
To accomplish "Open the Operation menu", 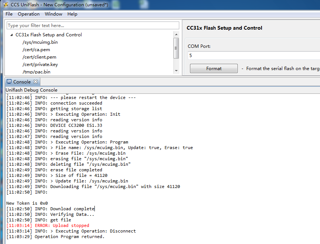I will pyautogui.click(x=29, y=14).
